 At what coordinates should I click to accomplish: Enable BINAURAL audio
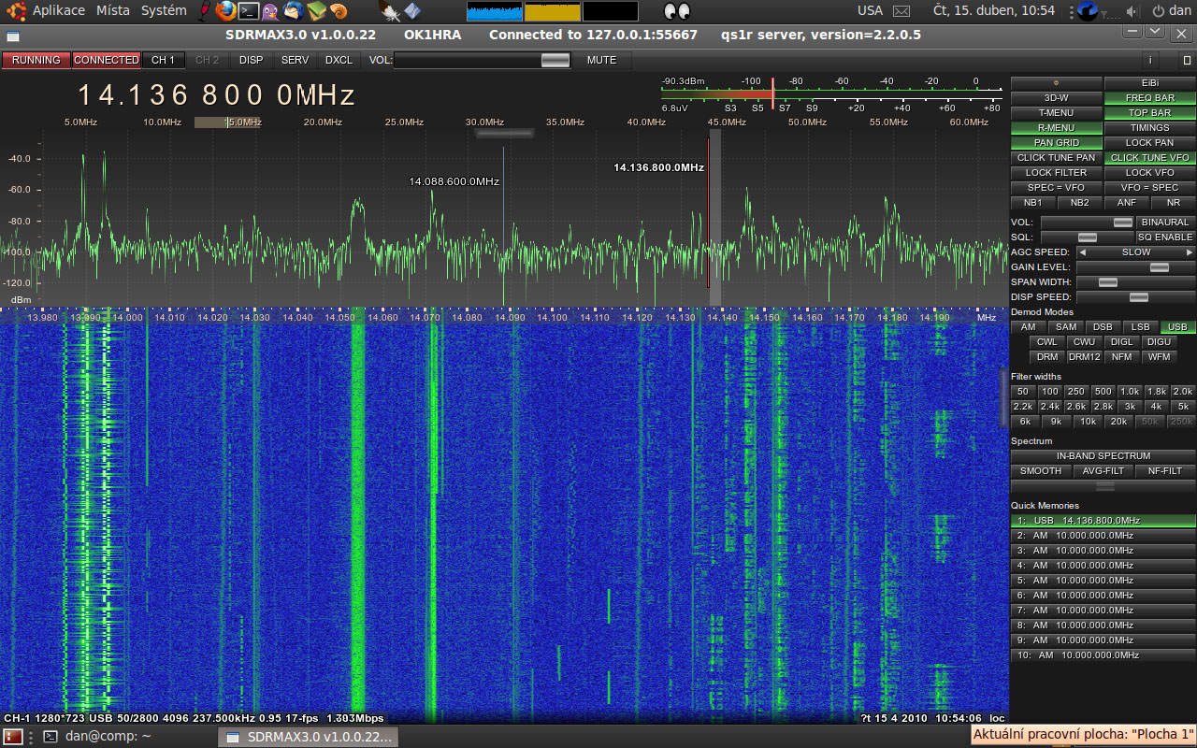1165,223
